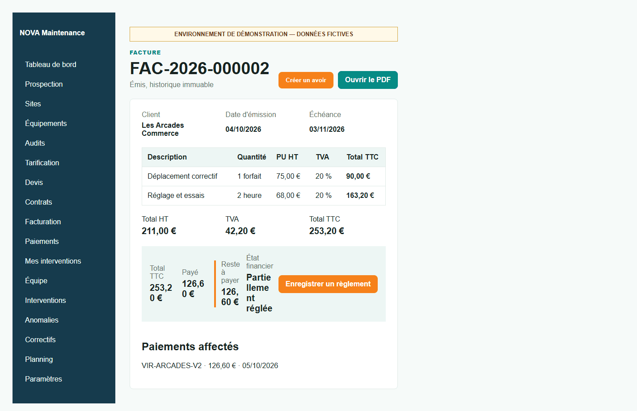Click the Payé amount 126,60 €
The width and height of the screenshot is (637, 411).
[x=193, y=289]
